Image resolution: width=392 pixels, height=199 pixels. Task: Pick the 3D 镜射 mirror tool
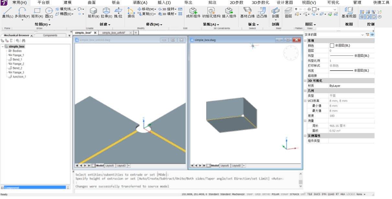tap(167, 14)
